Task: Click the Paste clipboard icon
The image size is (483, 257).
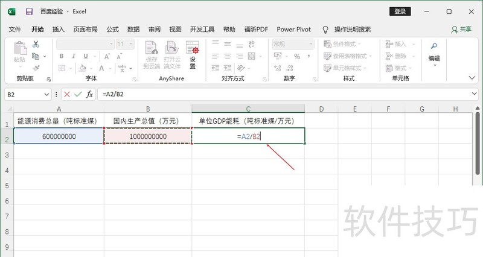Action: click(20, 49)
